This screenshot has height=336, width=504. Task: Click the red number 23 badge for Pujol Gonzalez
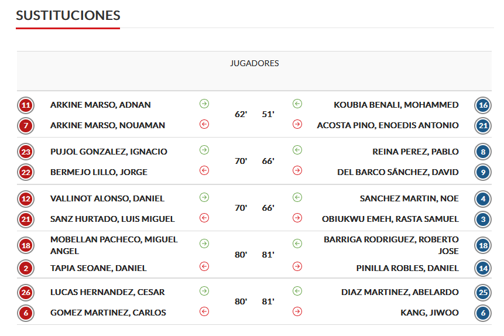[26, 152]
